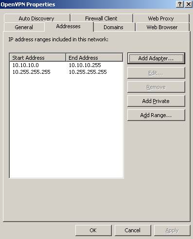The height and width of the screenshot is (239, 193).
Task: Go to the General tab
Action: tap(24, 27)
